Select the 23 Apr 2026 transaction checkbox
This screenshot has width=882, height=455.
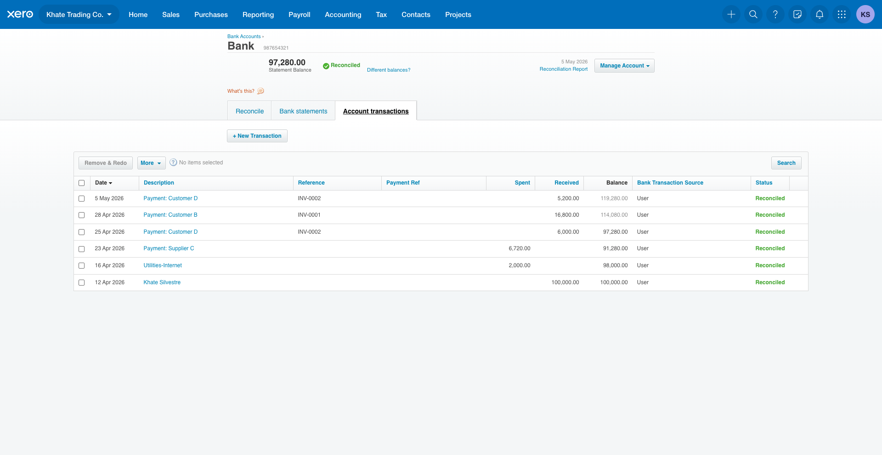pyautogui.click(x=82, y=249)
